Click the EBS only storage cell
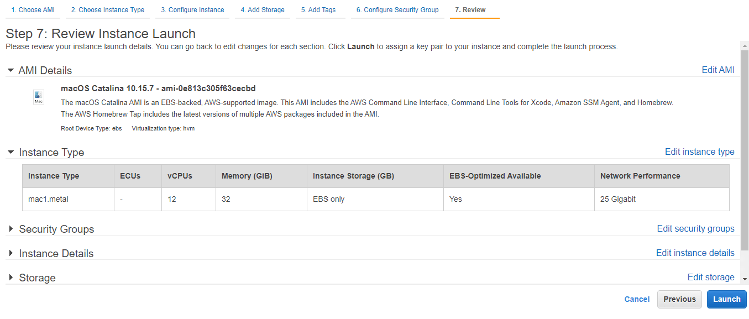The image size is (749, 319). [375, 199]
